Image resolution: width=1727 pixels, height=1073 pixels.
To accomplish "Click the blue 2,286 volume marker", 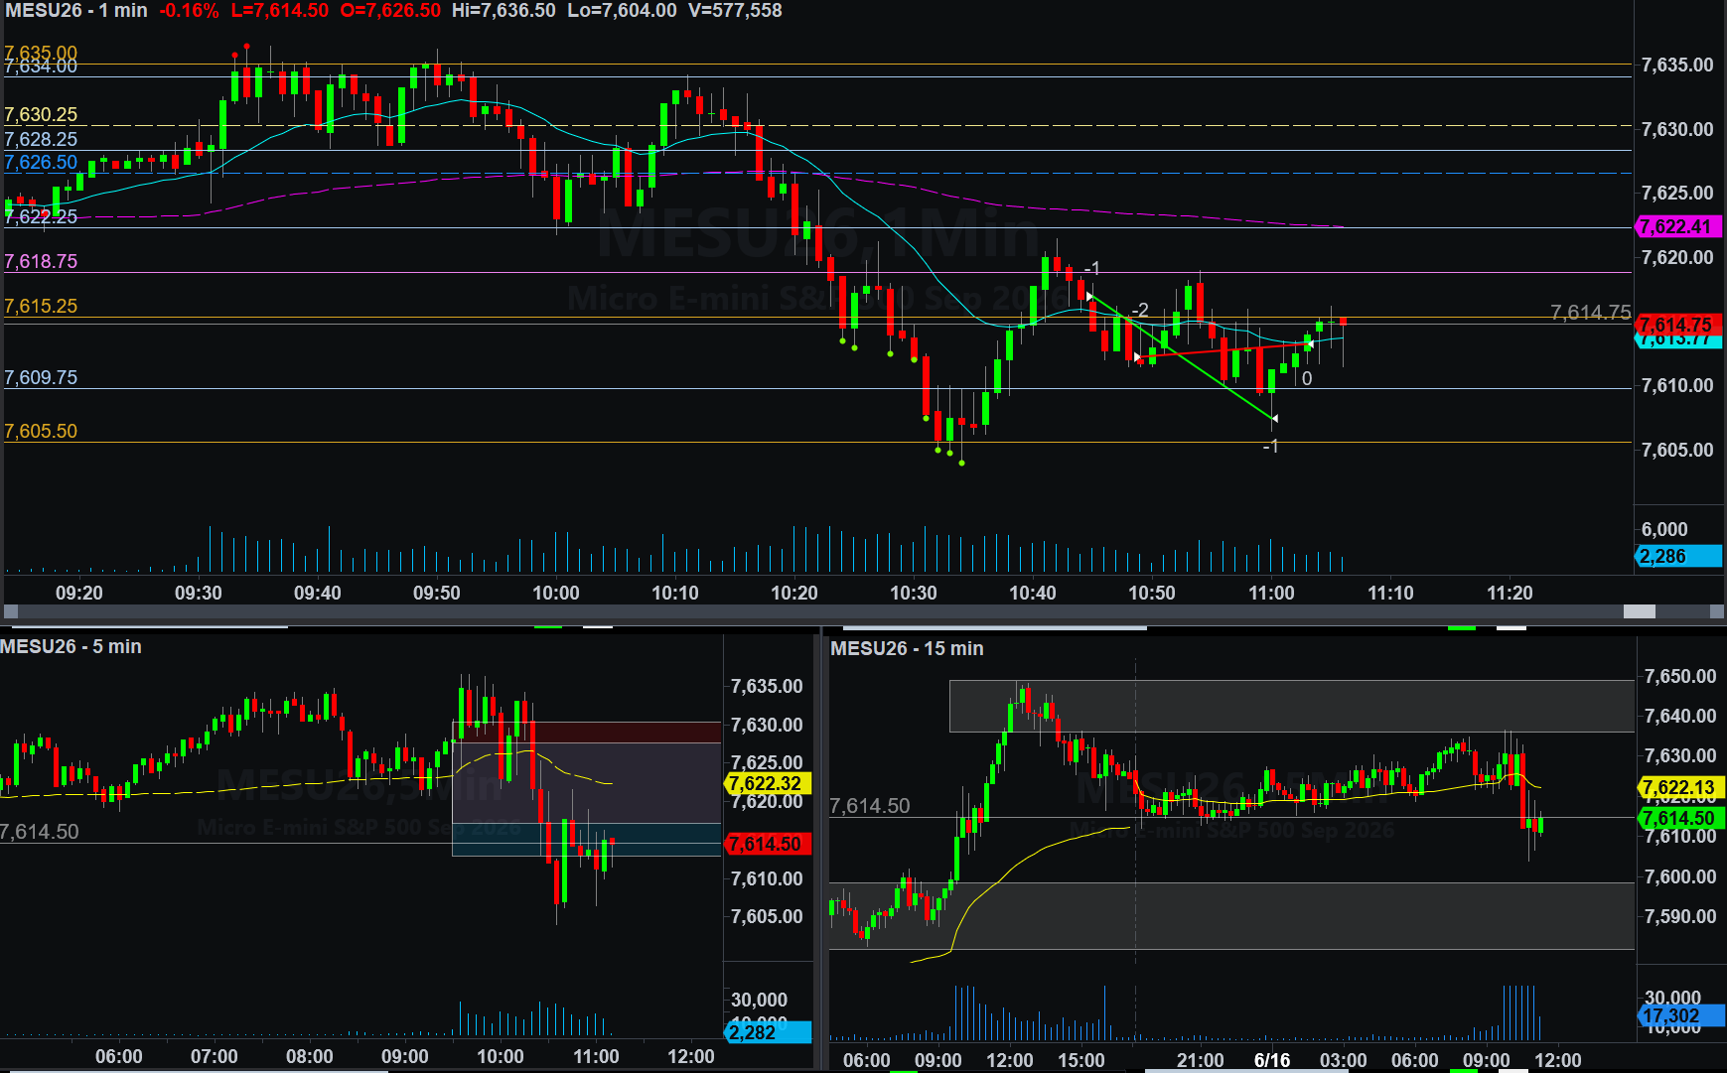I will click(x=1678, y=557).
